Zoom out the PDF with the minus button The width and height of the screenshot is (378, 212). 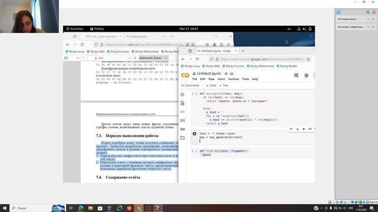pos(129,58)
